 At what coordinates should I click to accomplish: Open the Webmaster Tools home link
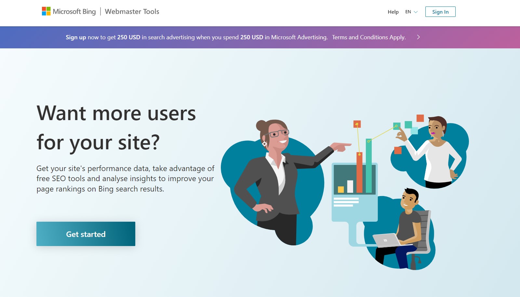pyautogui.click(x=132, y=12)
